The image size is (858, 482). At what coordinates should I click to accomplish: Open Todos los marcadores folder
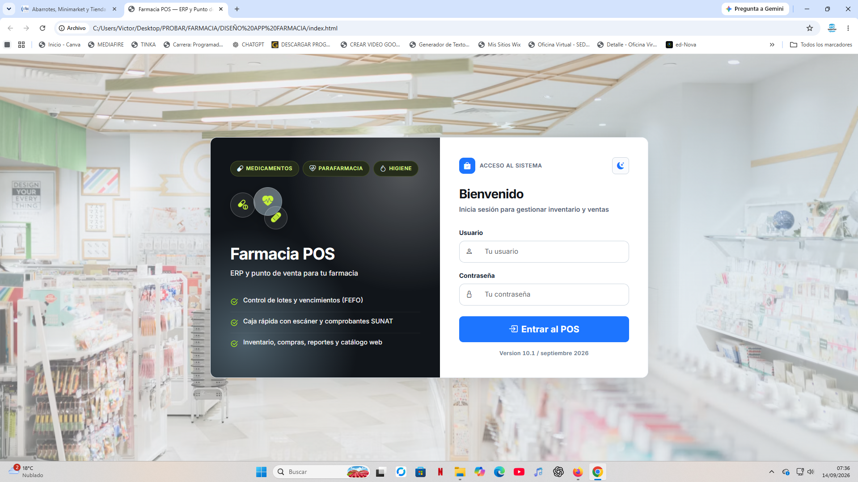click(x=821, y=45)
